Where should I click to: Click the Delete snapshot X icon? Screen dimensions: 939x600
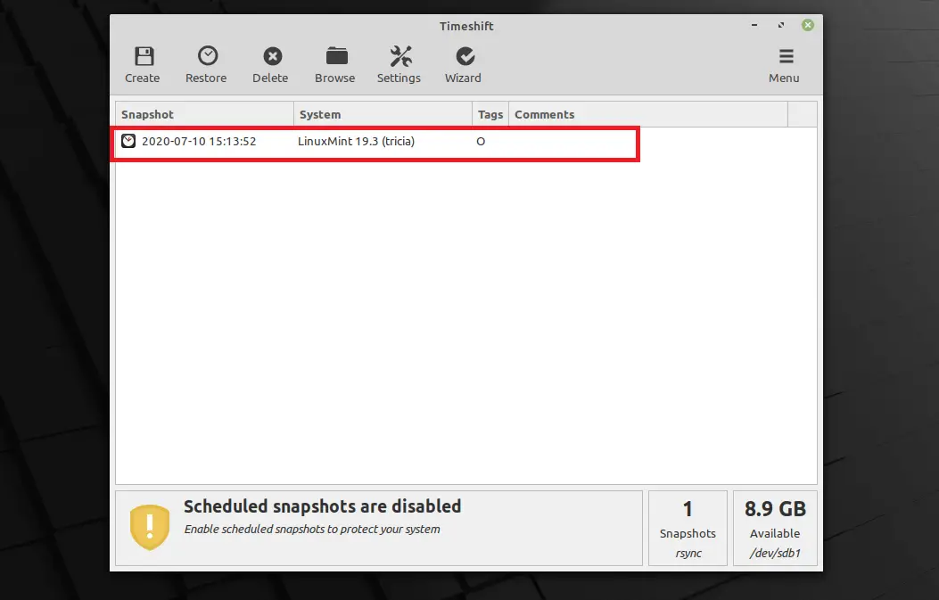273,56
